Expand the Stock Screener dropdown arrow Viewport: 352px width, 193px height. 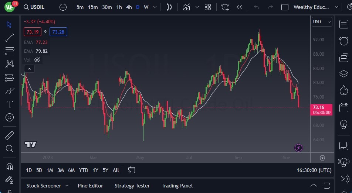click(67, 186)
